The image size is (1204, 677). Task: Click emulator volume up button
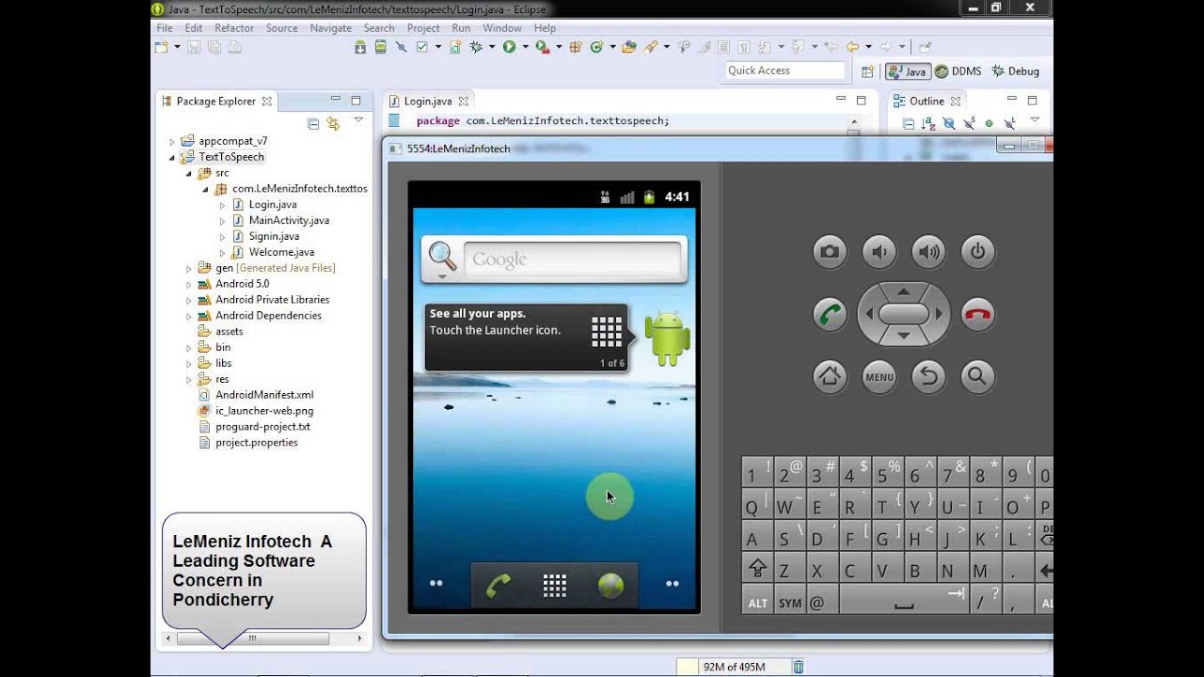coord(928,251)
